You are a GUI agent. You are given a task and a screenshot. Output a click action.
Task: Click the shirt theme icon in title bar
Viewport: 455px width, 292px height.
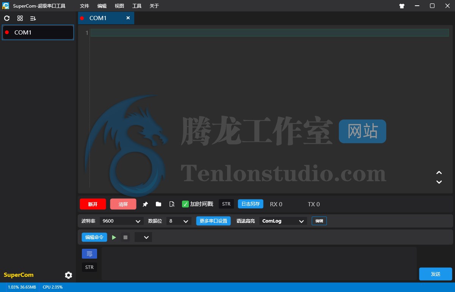pos(402,6)
